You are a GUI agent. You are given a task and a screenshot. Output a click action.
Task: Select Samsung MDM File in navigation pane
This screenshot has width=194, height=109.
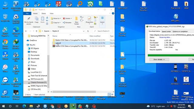pyautogui.click(x=38, y=36)
